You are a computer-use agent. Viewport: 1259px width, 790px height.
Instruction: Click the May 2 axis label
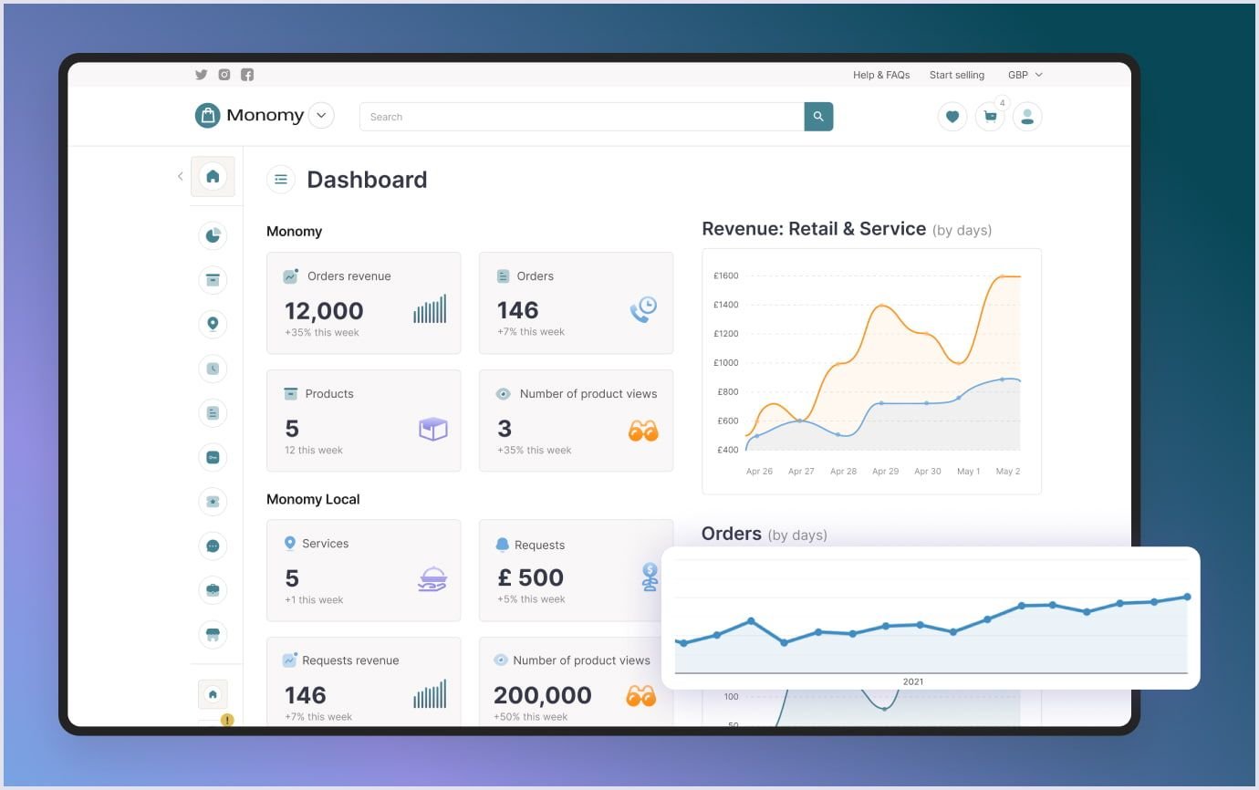pyautogui.click(x=1008, y=472)
